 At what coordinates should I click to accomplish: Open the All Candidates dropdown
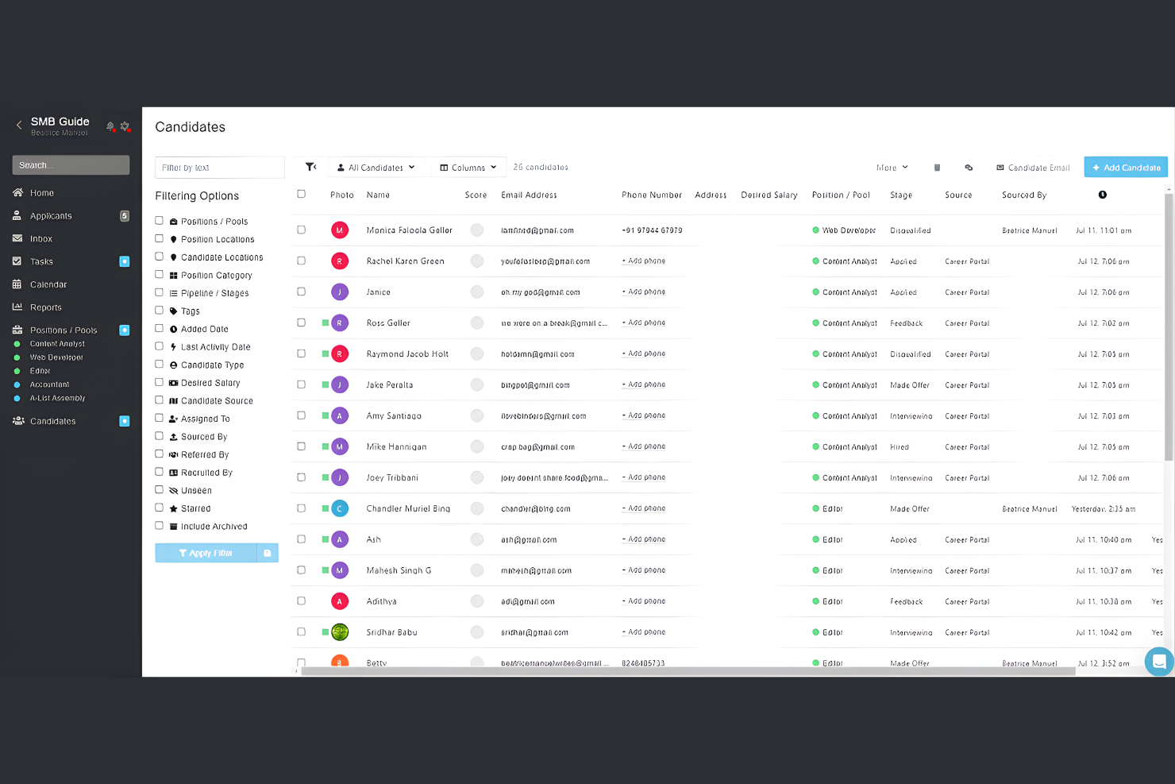click(377, 167)
